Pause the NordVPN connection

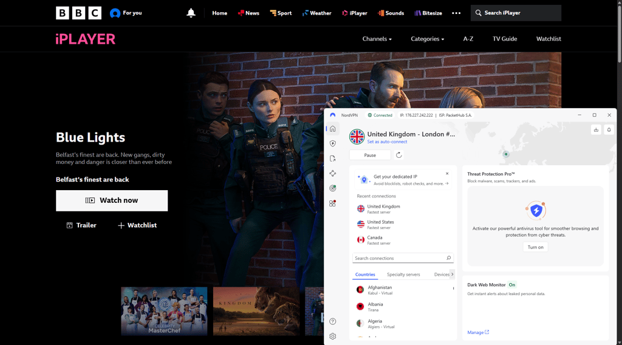[x=370, y=155]
